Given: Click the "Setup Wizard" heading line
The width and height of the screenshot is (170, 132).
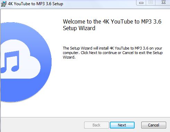Looking at the screenshot, I should click(x=79, y=28).
